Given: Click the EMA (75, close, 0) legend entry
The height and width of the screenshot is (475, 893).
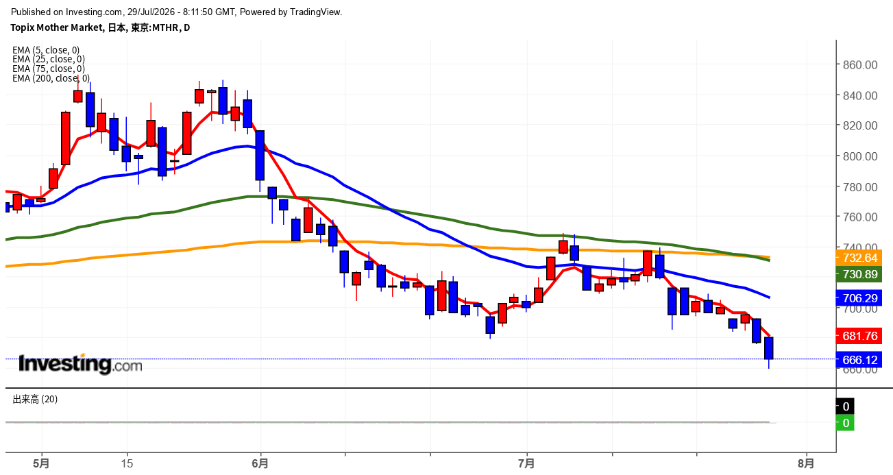Looking at the screenshot, I should tap(49, 69).
